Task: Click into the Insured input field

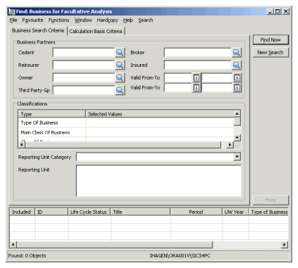Action: 197,65
